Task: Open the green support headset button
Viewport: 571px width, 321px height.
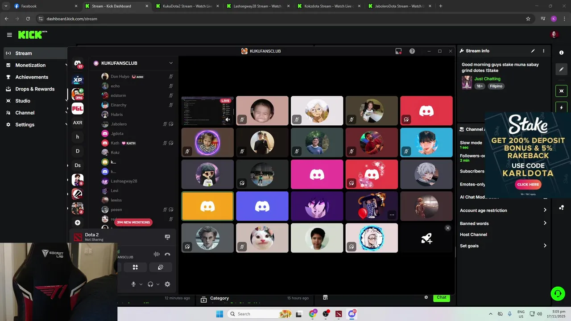Action: 558,293
